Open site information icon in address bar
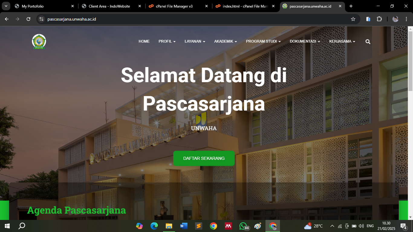 (41, 19)
